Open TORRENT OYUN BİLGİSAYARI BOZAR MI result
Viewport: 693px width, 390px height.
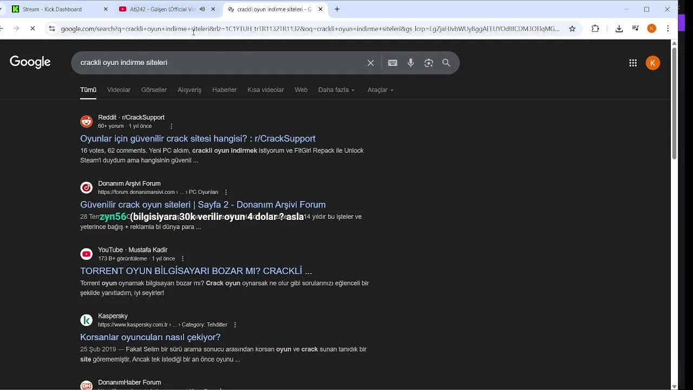pyautogui.click(x=196, y=271)
